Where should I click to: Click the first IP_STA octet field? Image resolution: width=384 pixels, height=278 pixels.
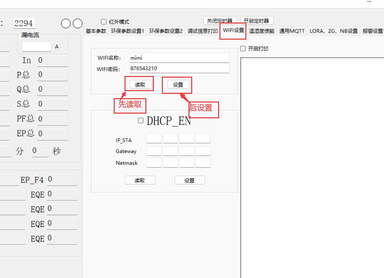coord(154,139)
